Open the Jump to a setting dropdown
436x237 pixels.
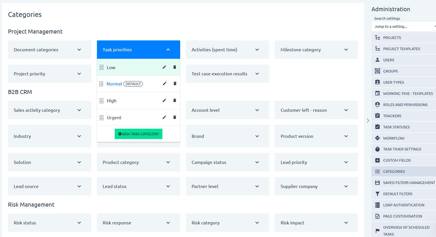click(x=404, y=26)
